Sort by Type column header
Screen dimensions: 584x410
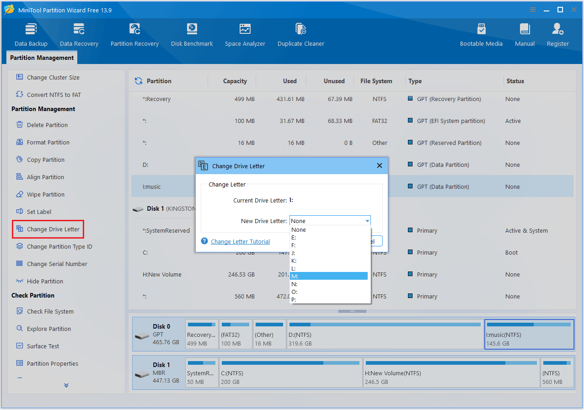click(415, 81)
